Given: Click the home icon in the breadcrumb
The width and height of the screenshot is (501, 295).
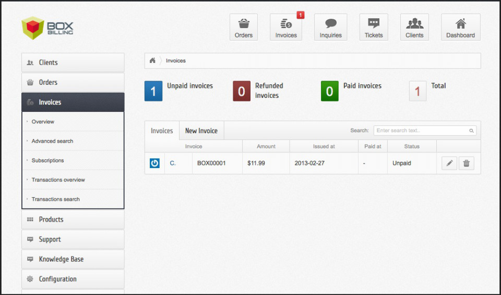Looking at the screenshot, I should click(x=152, y=60).
